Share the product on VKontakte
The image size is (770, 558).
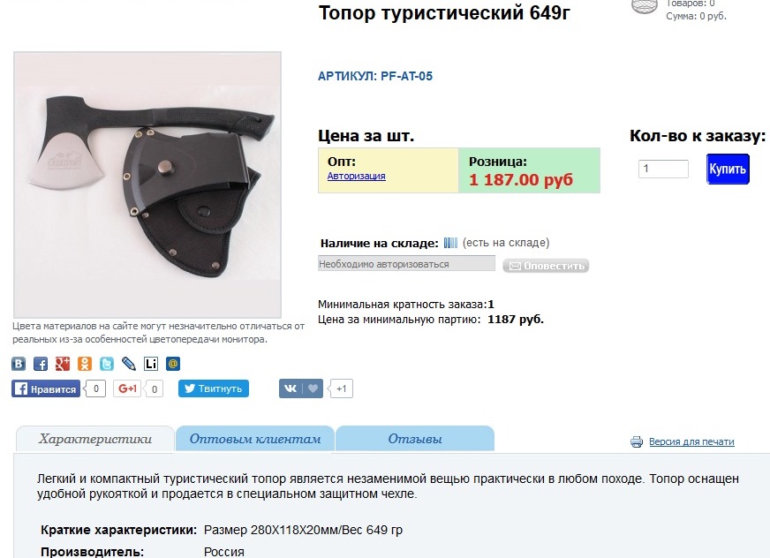click(19, 364)
